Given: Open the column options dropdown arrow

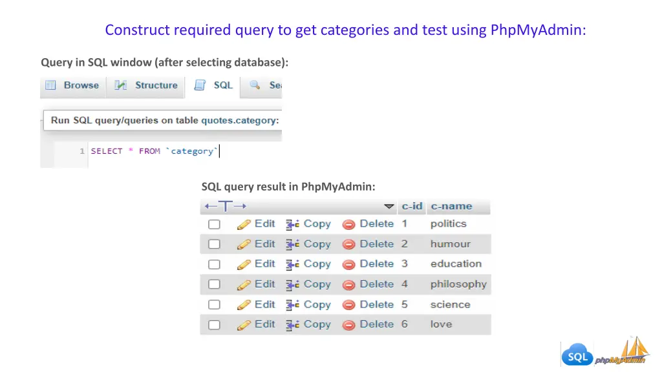Looking at the screenshot, I should (389, 207).
